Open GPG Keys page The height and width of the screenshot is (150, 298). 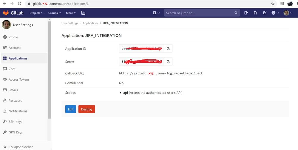pyautogui.click(x=16, y=132)
